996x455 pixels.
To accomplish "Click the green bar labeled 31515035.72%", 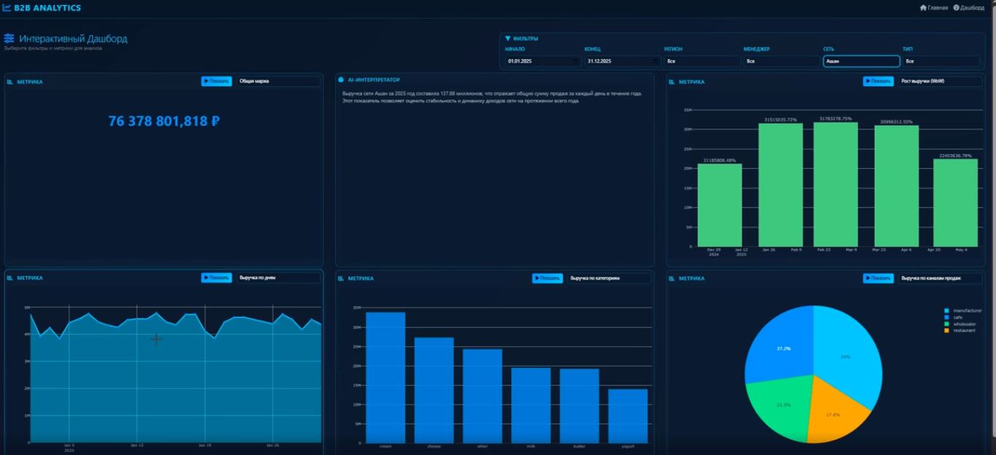I will click(x=781, y=186).
